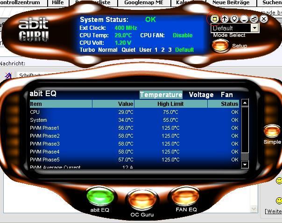Image resolution: width=282 pixels, height=223 pixels.
Task: Click the up-arrow icon in abit Guru header
Action: pyautogui.click(x=225, y=19)
